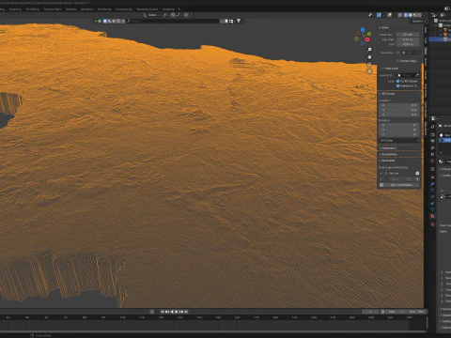Open the World properties tab icon
Image resolution: width=451 pixels, height=338 pixels.
tap(432, 161)
